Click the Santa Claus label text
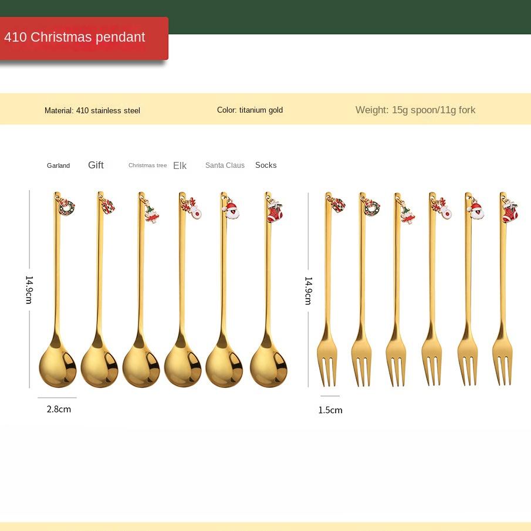The image size is (531, 531). click(225, 165)
